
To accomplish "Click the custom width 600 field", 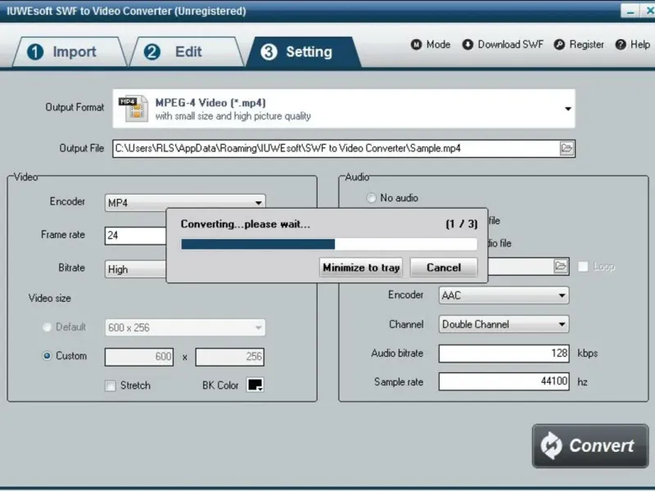I will click(x=139, y=357).
